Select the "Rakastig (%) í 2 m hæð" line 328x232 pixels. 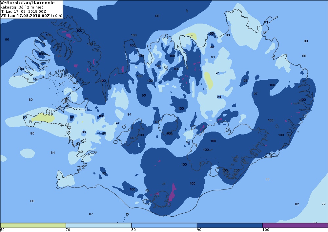tap(22, 7)
